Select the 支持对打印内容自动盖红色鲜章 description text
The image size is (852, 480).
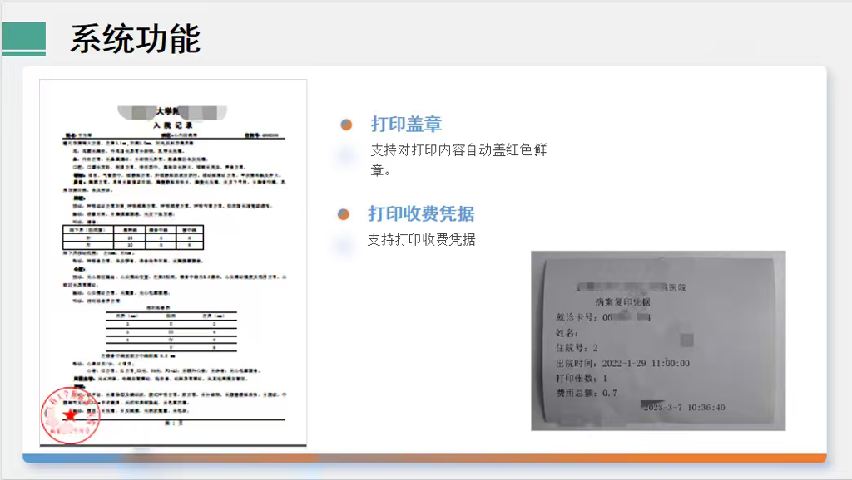coord(458,159)
